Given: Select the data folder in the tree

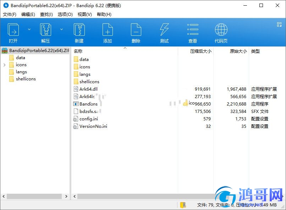Looking at the screenshot, I should tap(21, 58).
